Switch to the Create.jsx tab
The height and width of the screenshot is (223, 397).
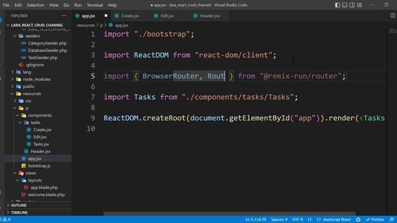[130, 15]
